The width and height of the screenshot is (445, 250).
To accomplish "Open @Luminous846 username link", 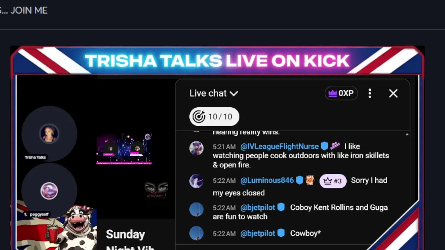I will pyautogui.click(x=267, y=180).
